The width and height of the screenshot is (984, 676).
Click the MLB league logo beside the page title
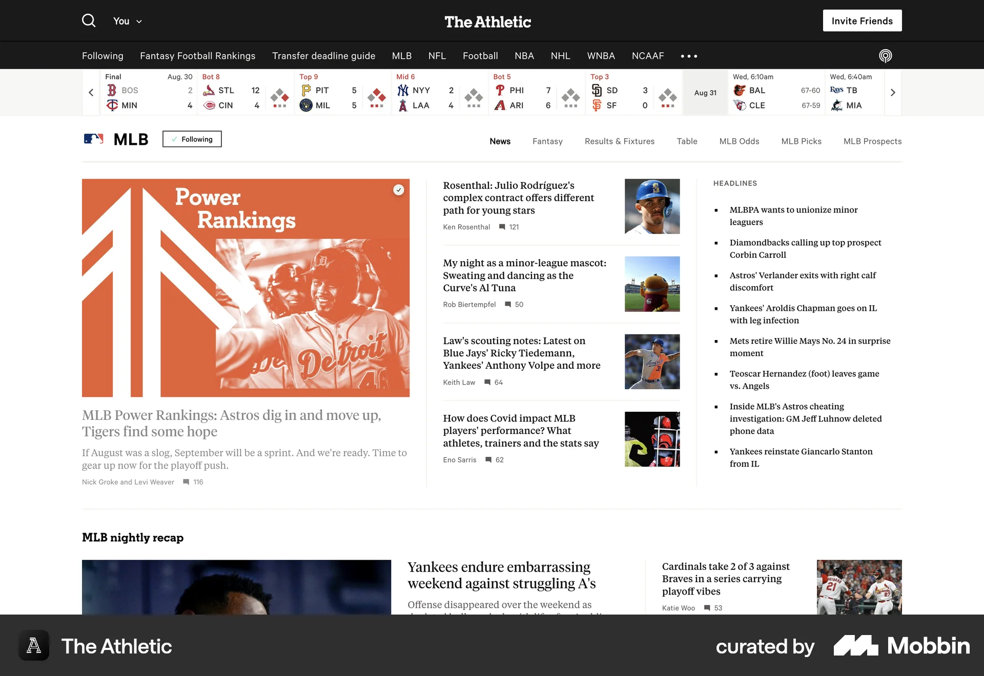pyautogui.click(x=94, y=139)
